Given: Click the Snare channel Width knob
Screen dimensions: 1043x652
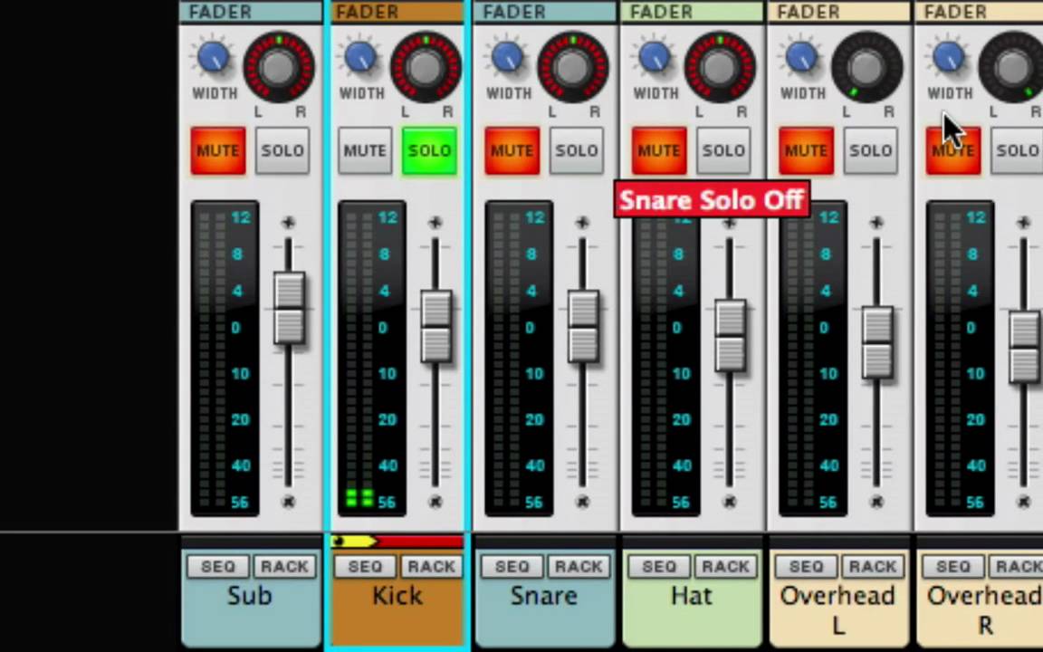Looking at the screenshot, I should tap(508, 57).
